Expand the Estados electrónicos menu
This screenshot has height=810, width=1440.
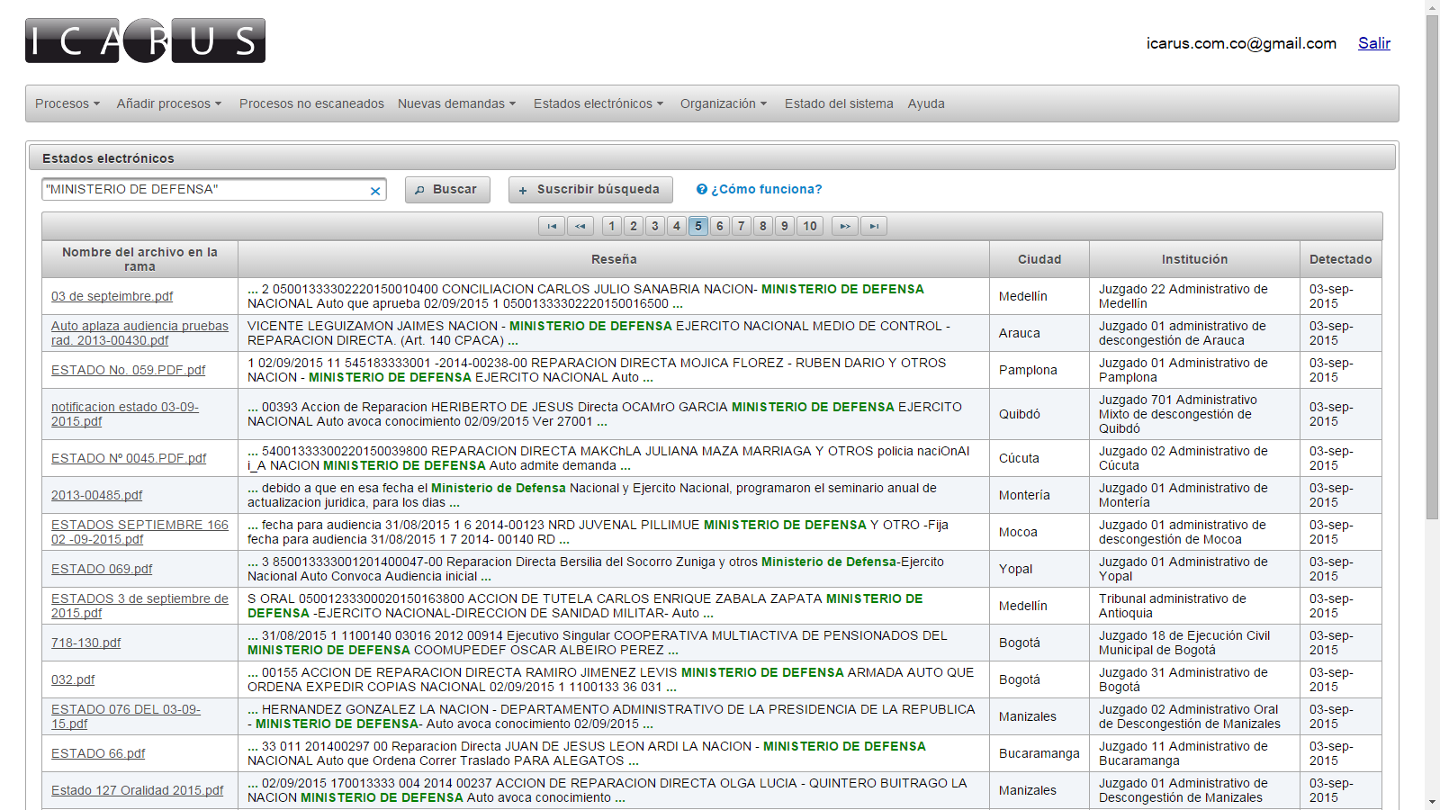[598, 103]
